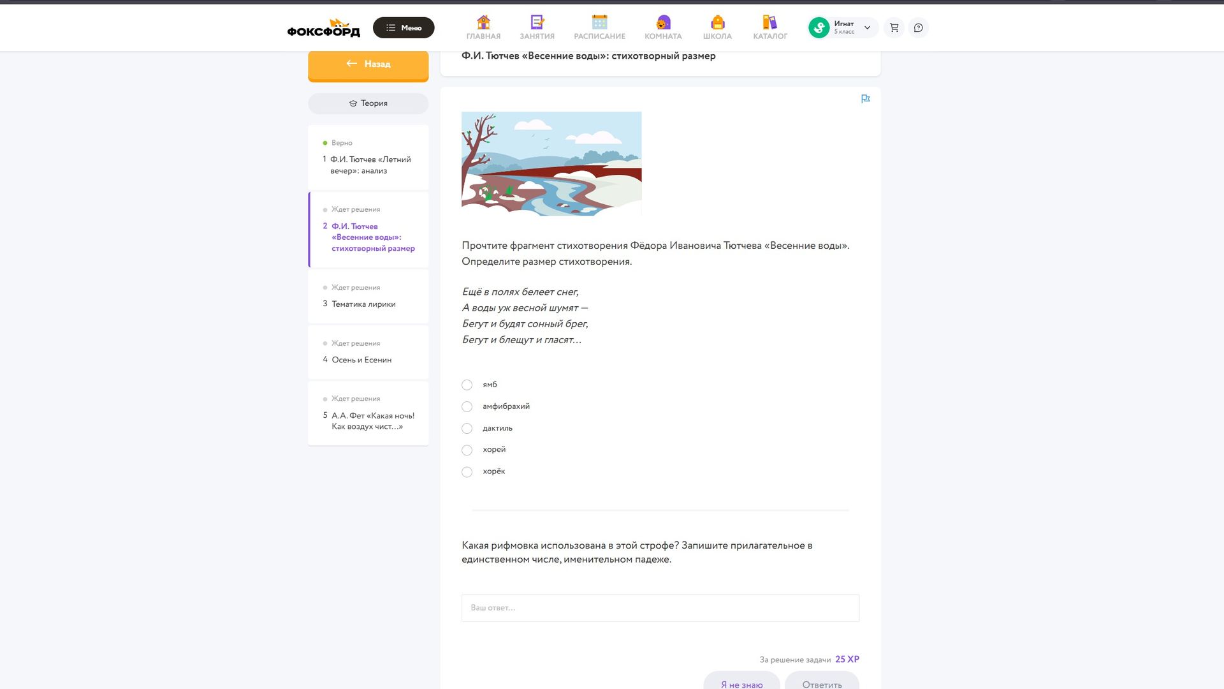1224x689 pixels.
Task: Open task 4 Осень и Есенин
Action: click(368, 352)
